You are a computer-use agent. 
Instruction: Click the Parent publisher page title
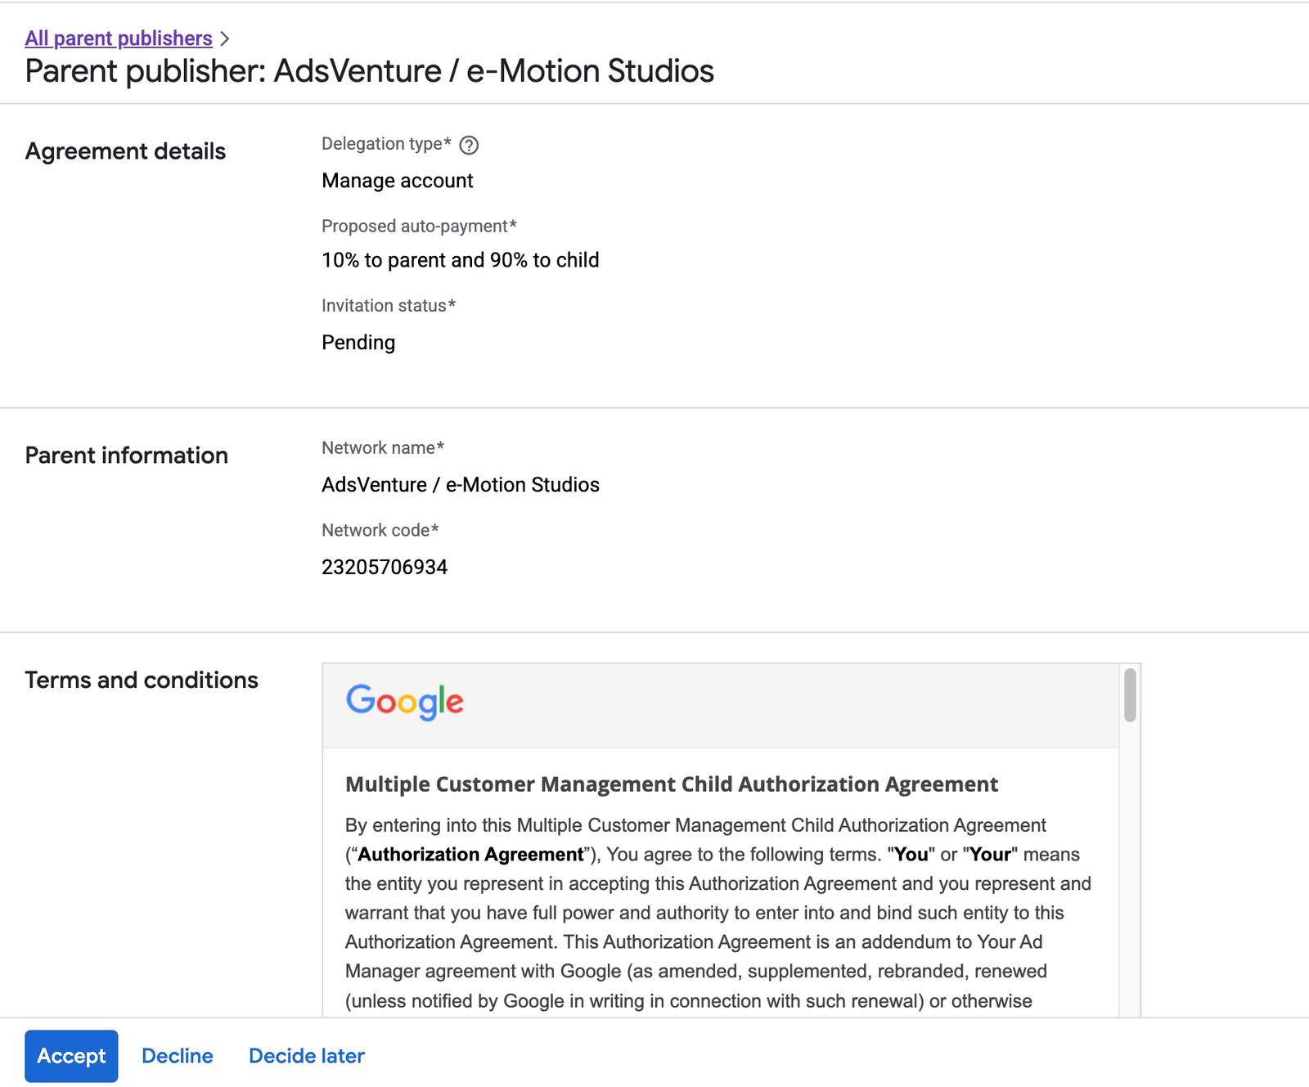[370, 71]
